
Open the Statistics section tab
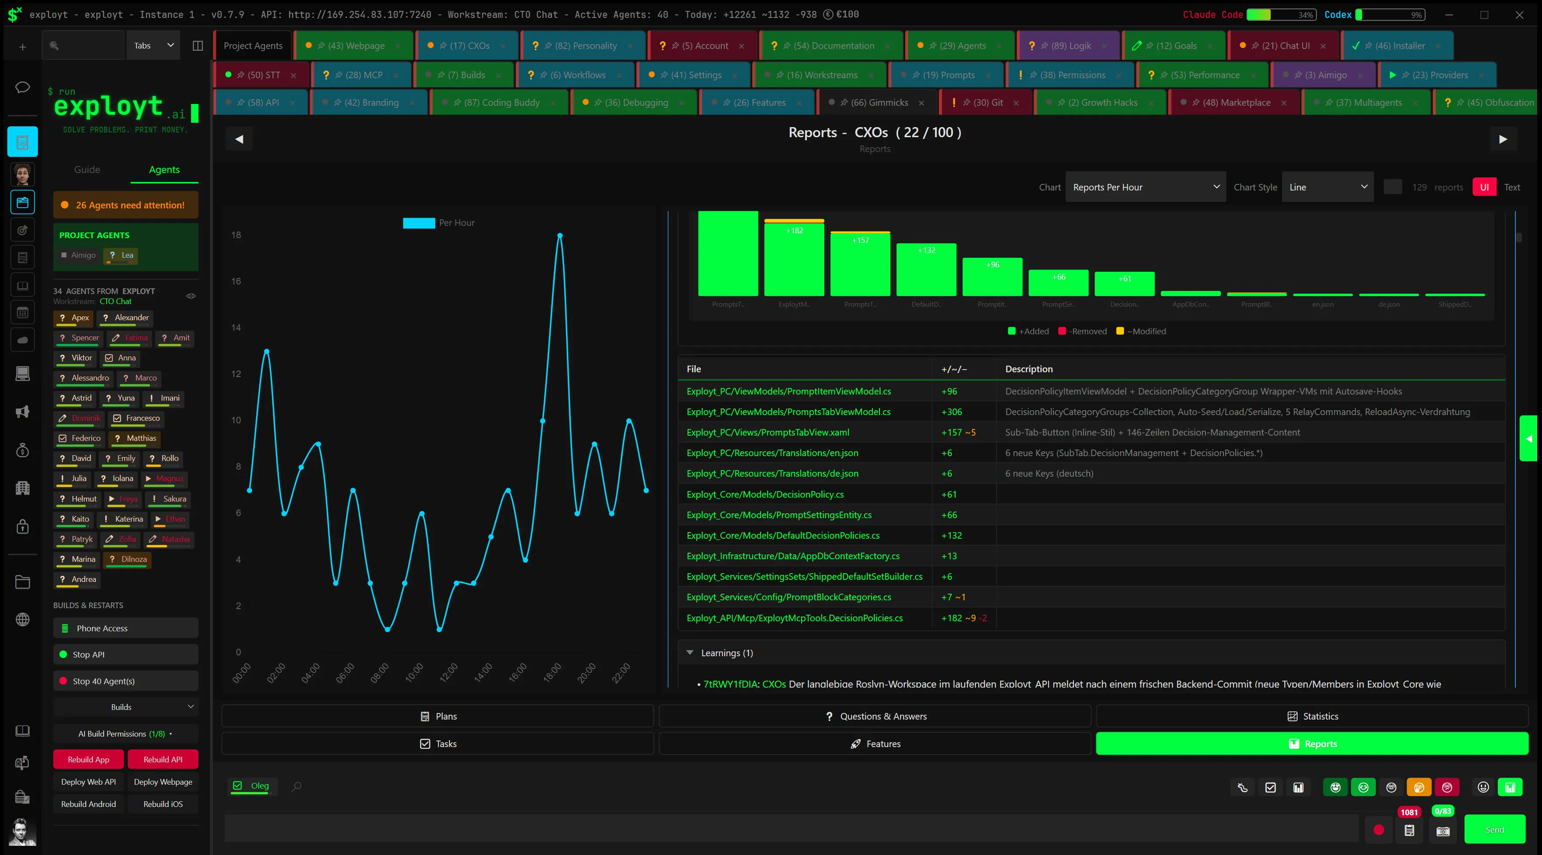click(x=1312, y=716)
